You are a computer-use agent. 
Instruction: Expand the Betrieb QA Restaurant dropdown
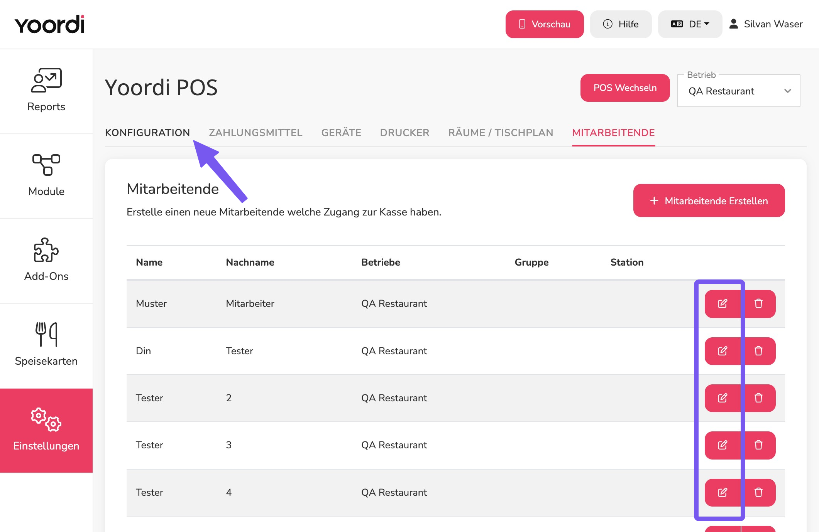click(x=738, y=91)
